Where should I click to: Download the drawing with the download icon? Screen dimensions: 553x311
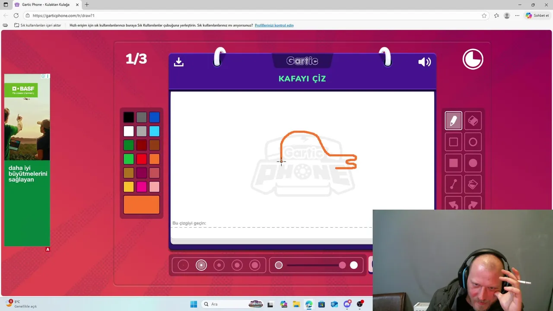tap(178, 62)
